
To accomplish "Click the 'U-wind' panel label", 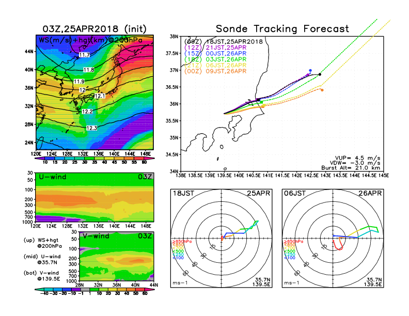I will [53, 177].
